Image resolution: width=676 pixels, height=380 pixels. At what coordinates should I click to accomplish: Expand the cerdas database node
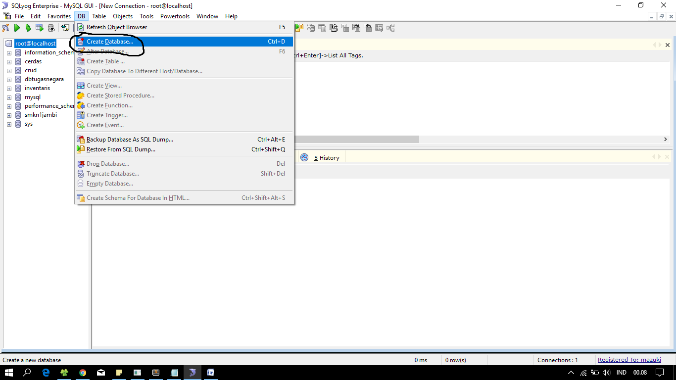pyautogui.click(x=9, y=62)
